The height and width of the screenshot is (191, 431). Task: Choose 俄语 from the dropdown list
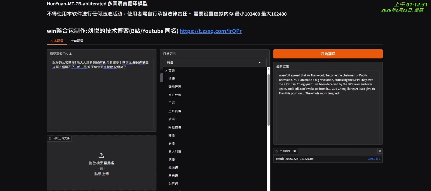point(172,119)
